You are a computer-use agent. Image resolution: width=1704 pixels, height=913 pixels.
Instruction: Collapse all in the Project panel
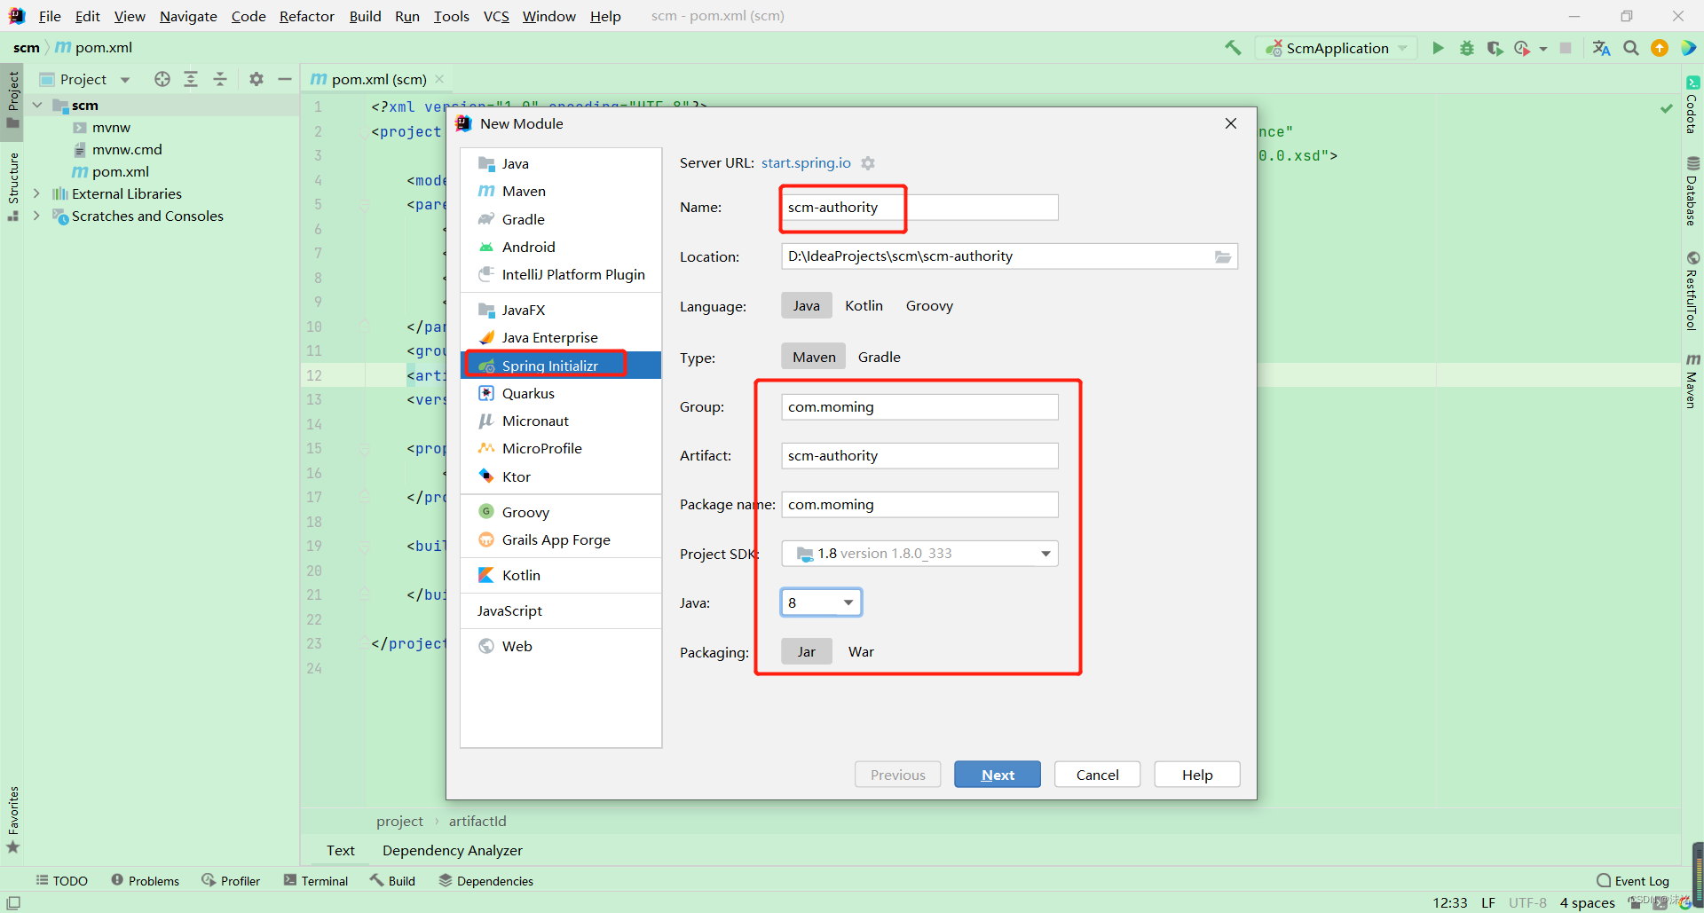pyautogui.click(x=220, y=79)
